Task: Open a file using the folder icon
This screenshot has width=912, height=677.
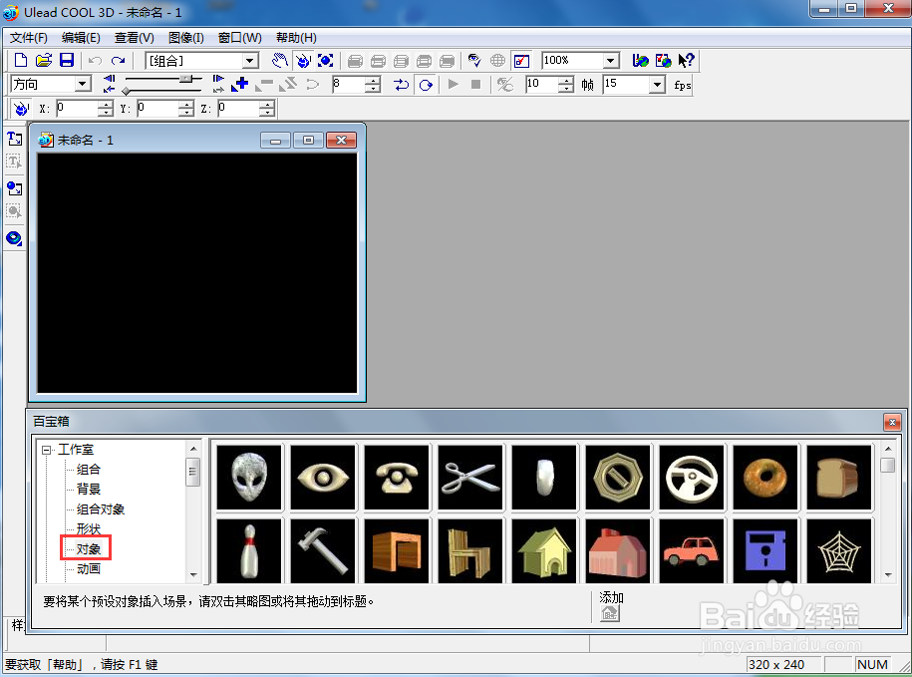Action: [44, 60]
